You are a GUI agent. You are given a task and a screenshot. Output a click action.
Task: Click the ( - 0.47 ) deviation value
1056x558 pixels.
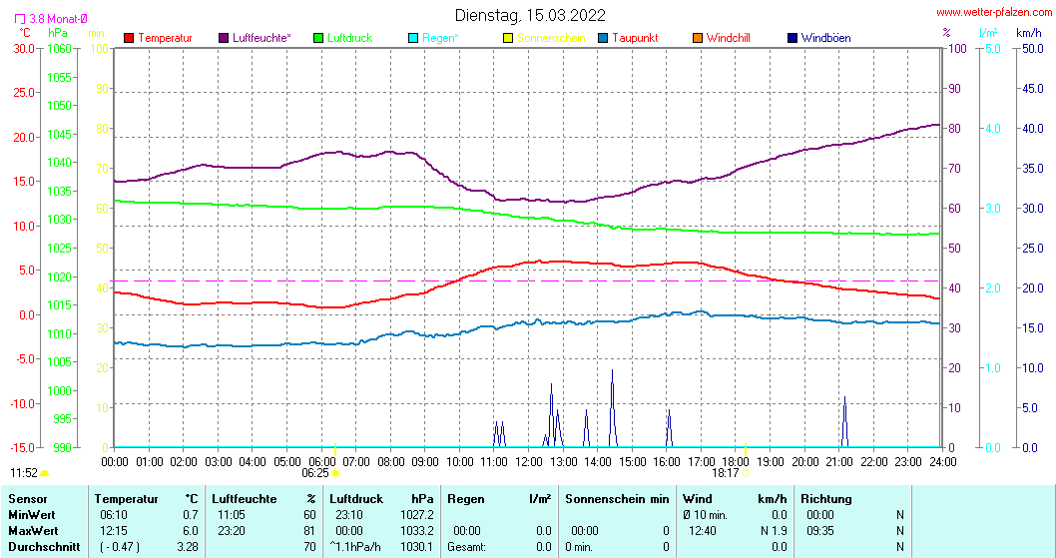(x=120, y=547)
